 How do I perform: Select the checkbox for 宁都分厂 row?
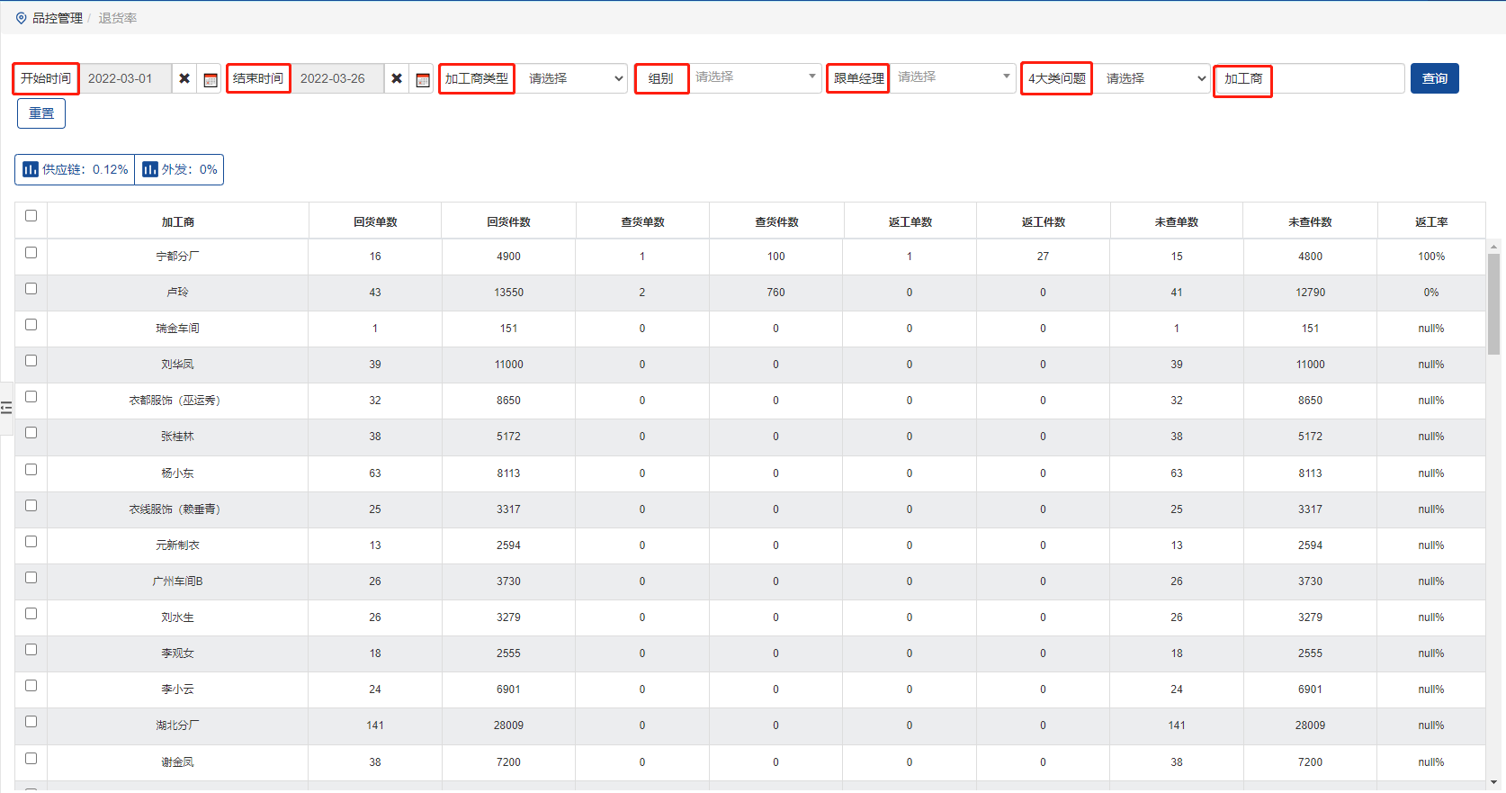click(31, 253)
